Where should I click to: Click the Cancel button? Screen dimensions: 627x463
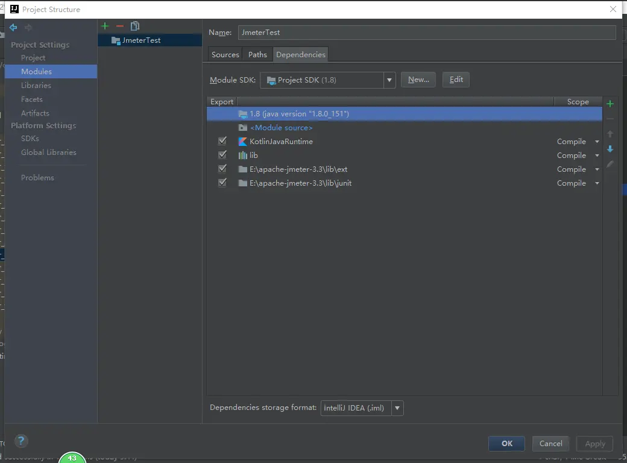tap(550, 444)
